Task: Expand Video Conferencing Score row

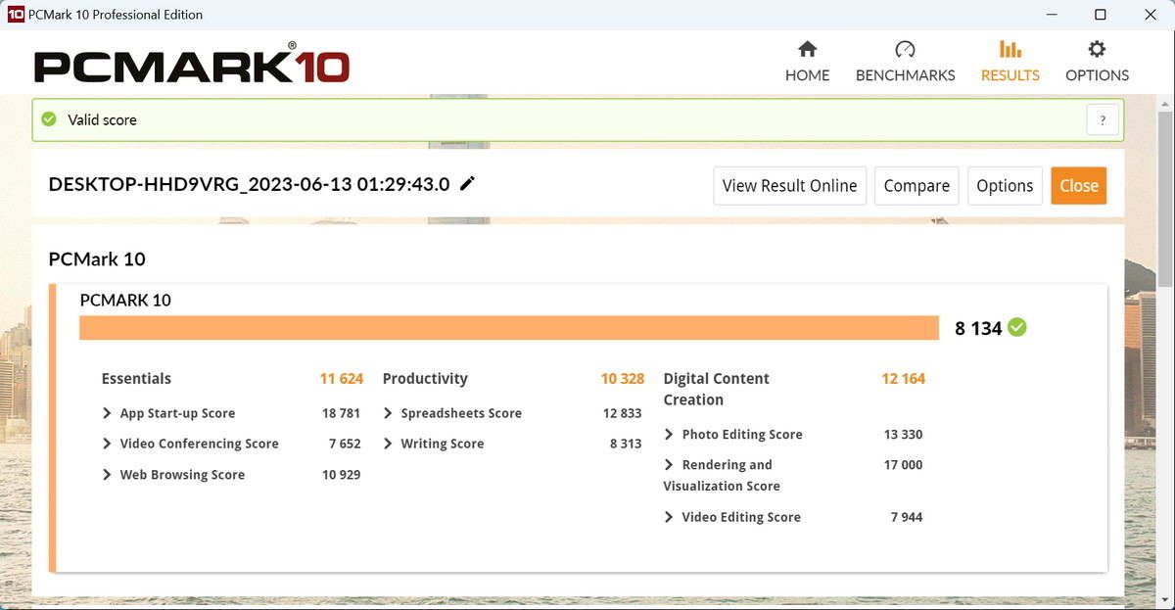Action: click(107, 444)
